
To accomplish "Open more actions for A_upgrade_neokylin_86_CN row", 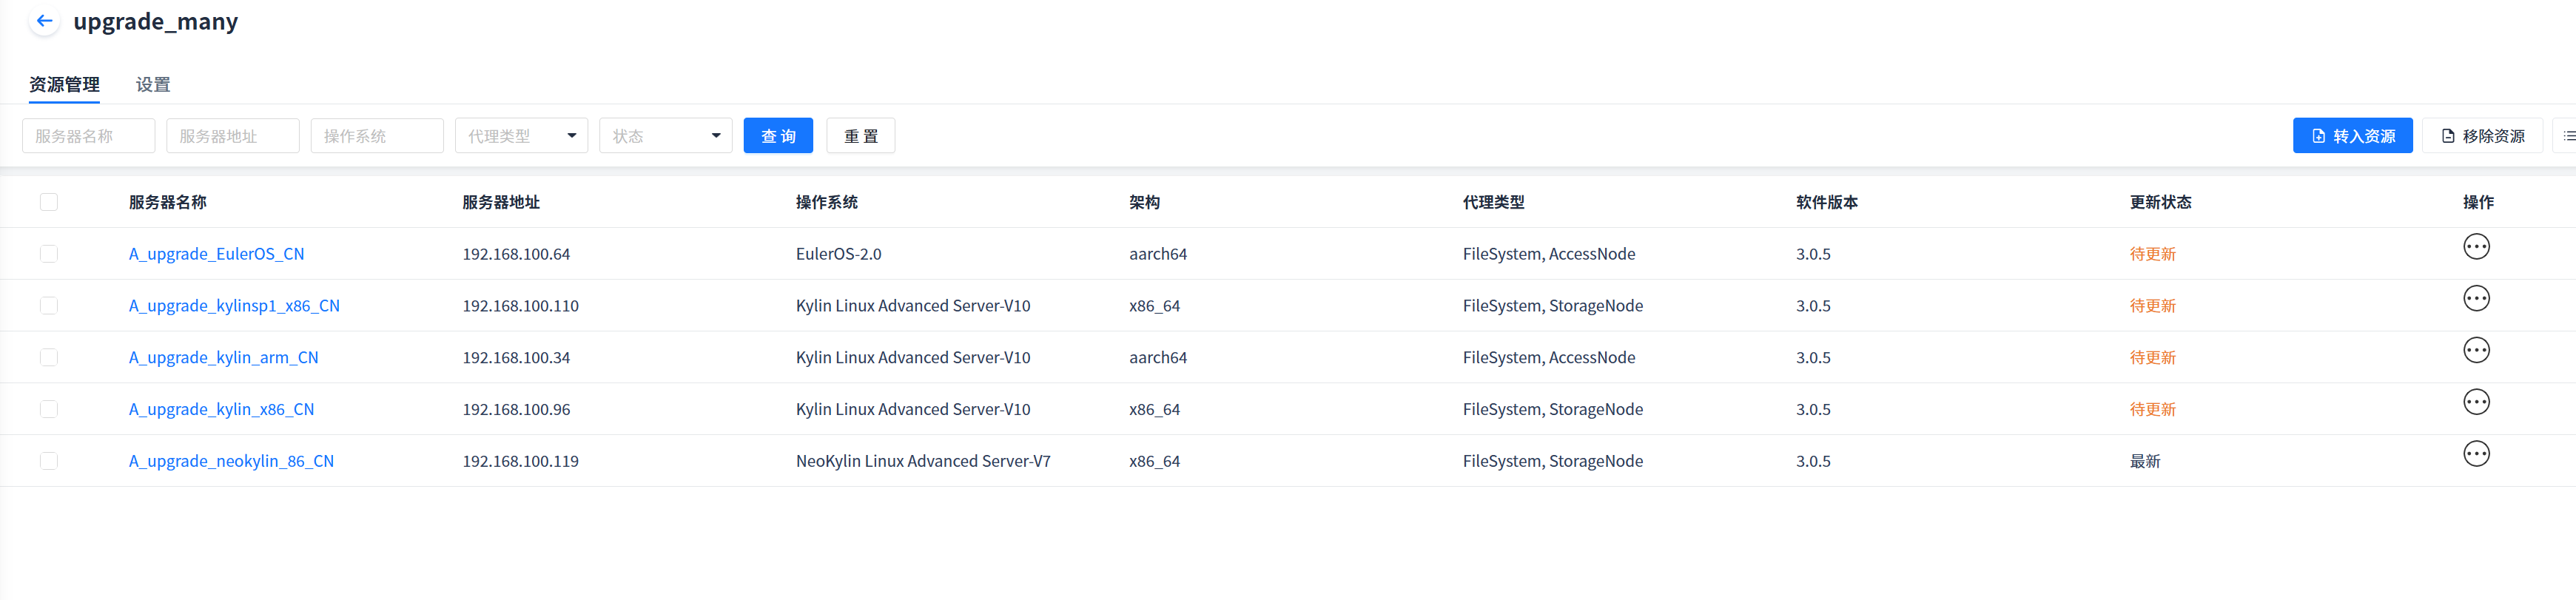I will point(2475,455).
